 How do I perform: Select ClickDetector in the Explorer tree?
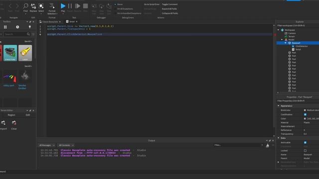[302, 46]
